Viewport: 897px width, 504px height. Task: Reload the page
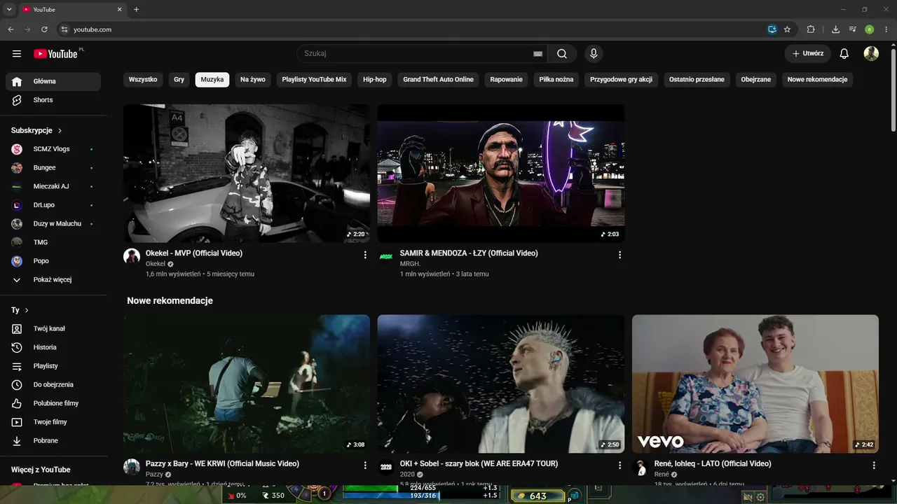pyautogui.click(x=44, y=29)
